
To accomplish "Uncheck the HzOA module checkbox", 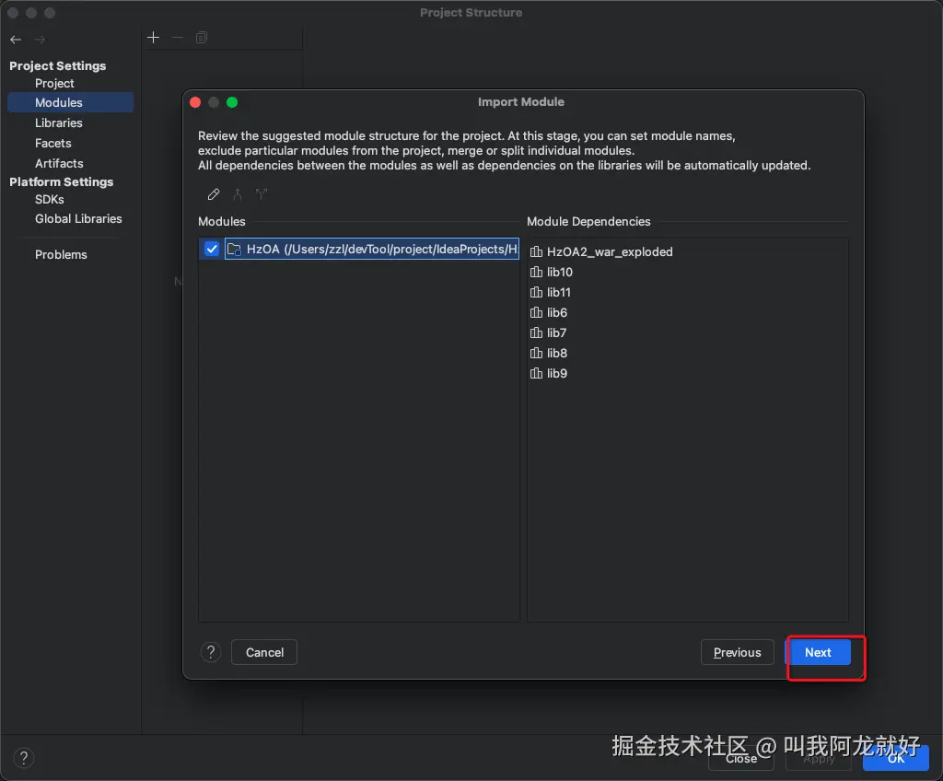I will click(212, 249).
